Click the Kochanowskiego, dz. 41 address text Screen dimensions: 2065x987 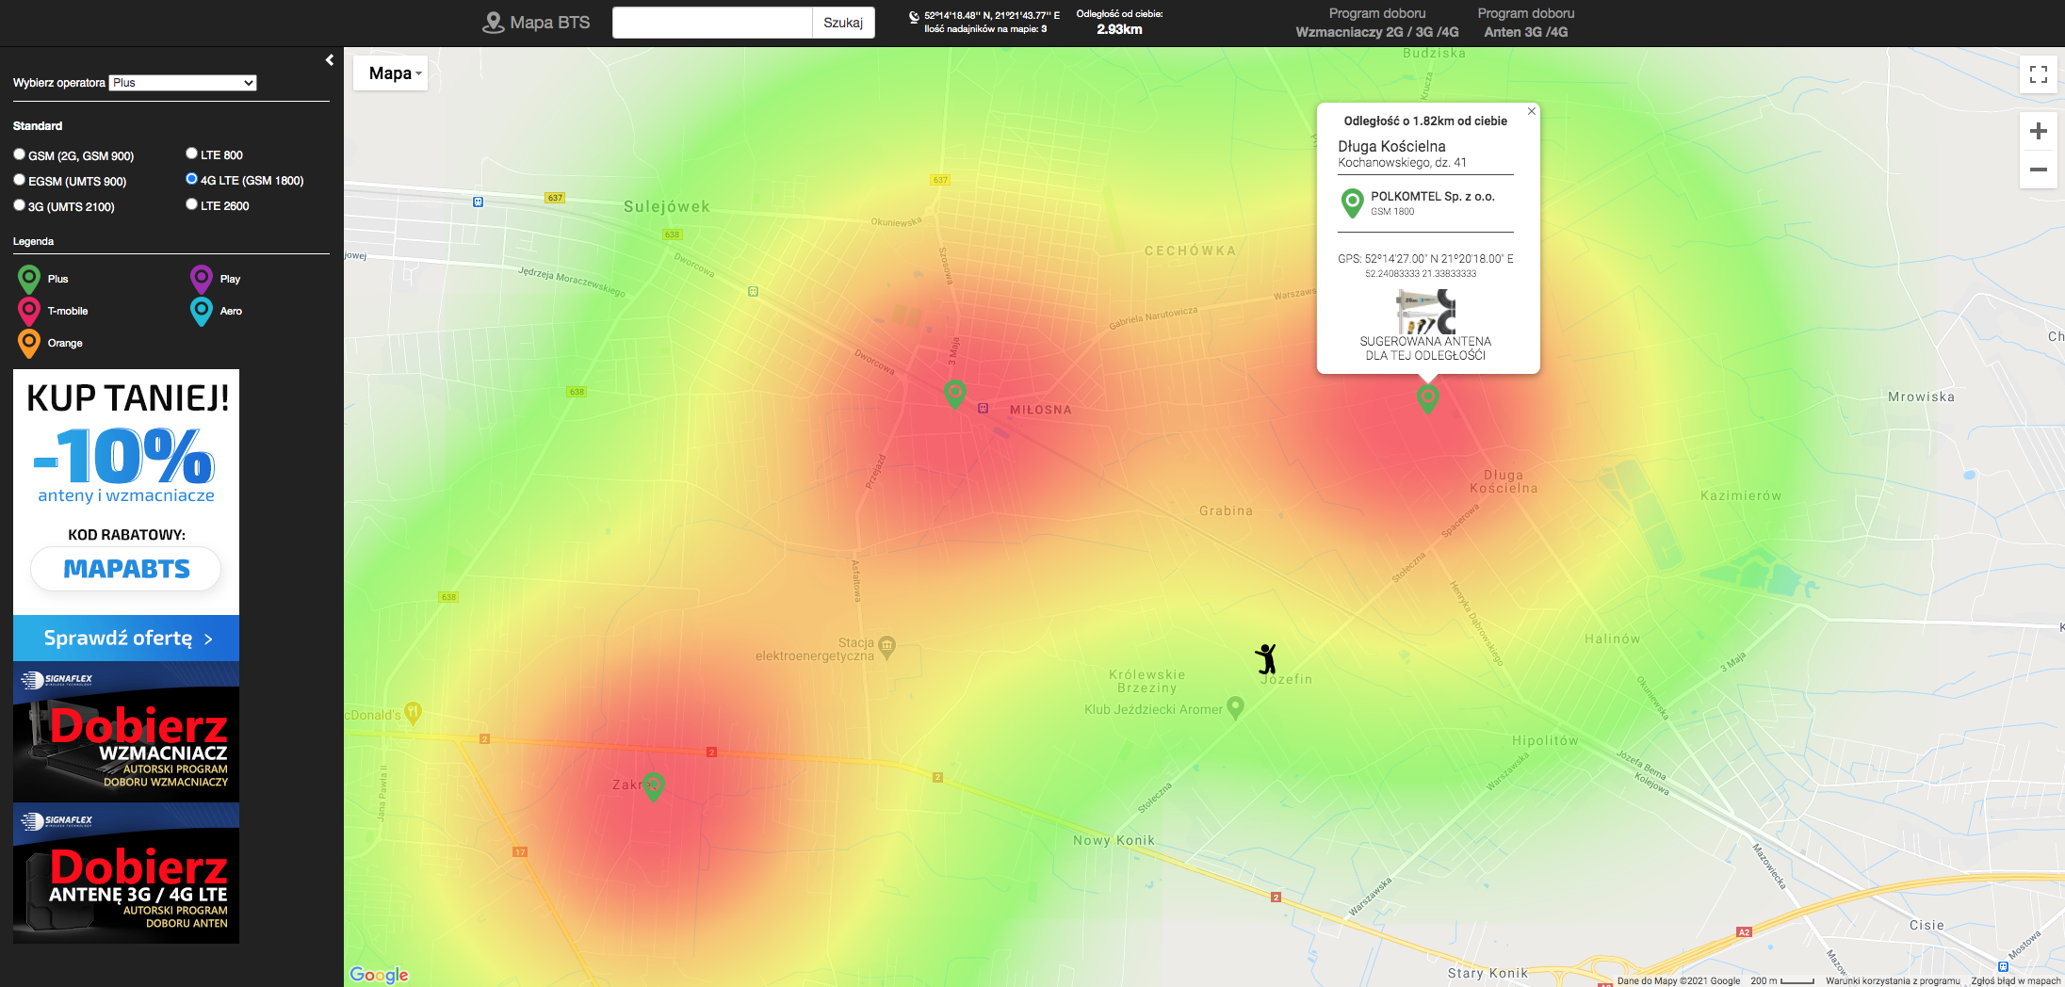point(1402,162)
